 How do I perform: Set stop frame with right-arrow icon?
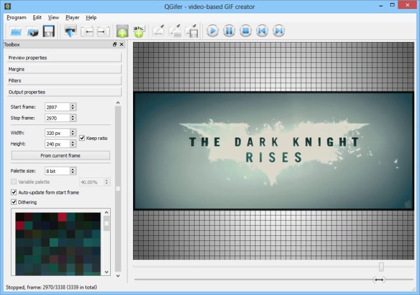(x=103, y=31)
